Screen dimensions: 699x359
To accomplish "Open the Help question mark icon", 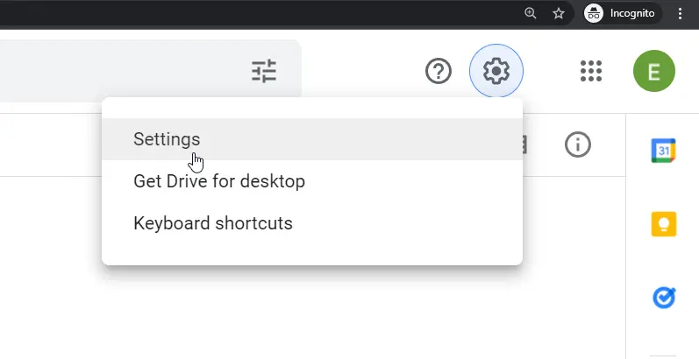I will point(439,71).
